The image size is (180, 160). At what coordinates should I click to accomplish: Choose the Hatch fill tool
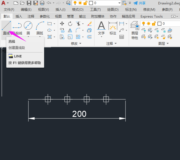coord(50,37)
